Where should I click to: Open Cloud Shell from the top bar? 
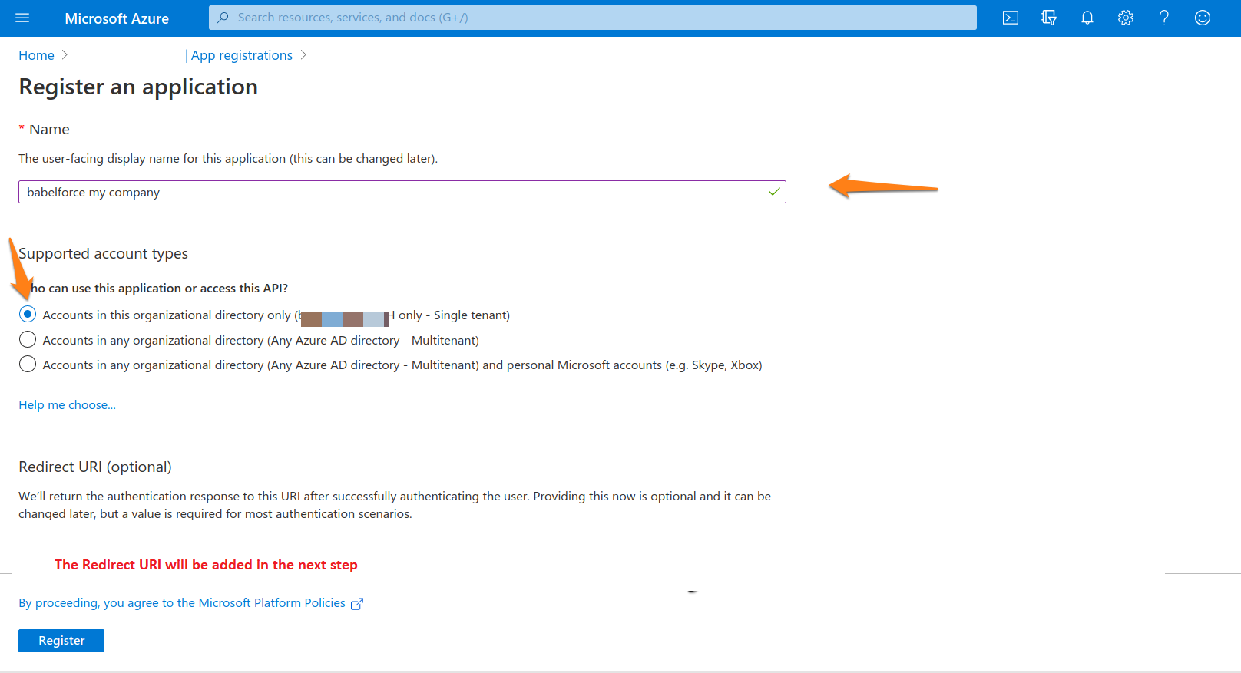tap(1011, 18)
